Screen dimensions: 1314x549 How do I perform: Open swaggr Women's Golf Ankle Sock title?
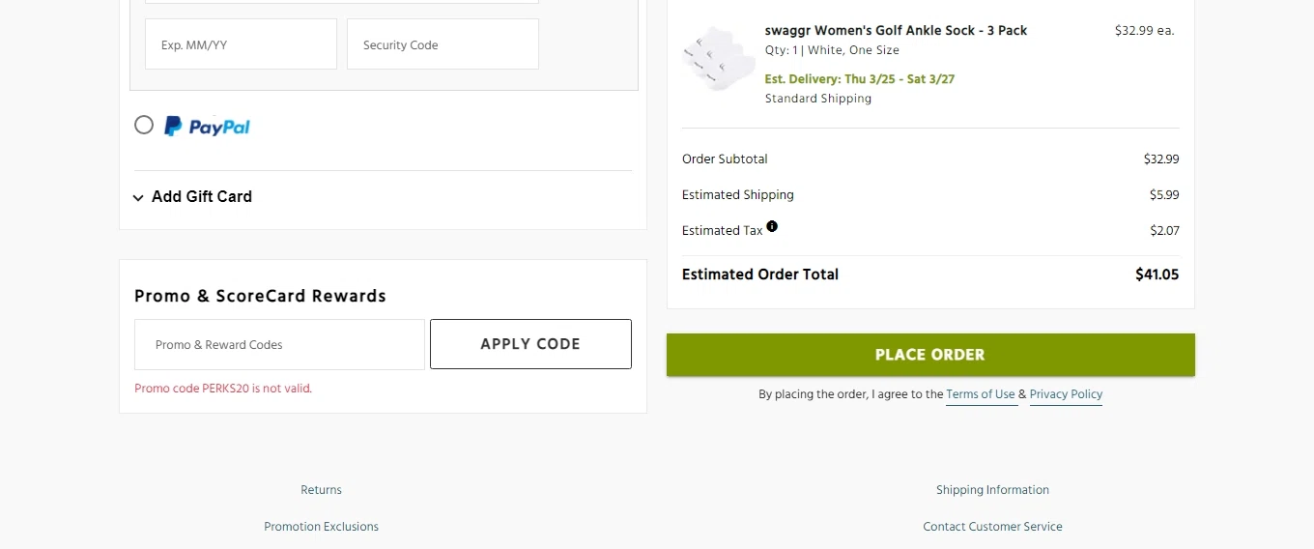[x=896, y=31]
